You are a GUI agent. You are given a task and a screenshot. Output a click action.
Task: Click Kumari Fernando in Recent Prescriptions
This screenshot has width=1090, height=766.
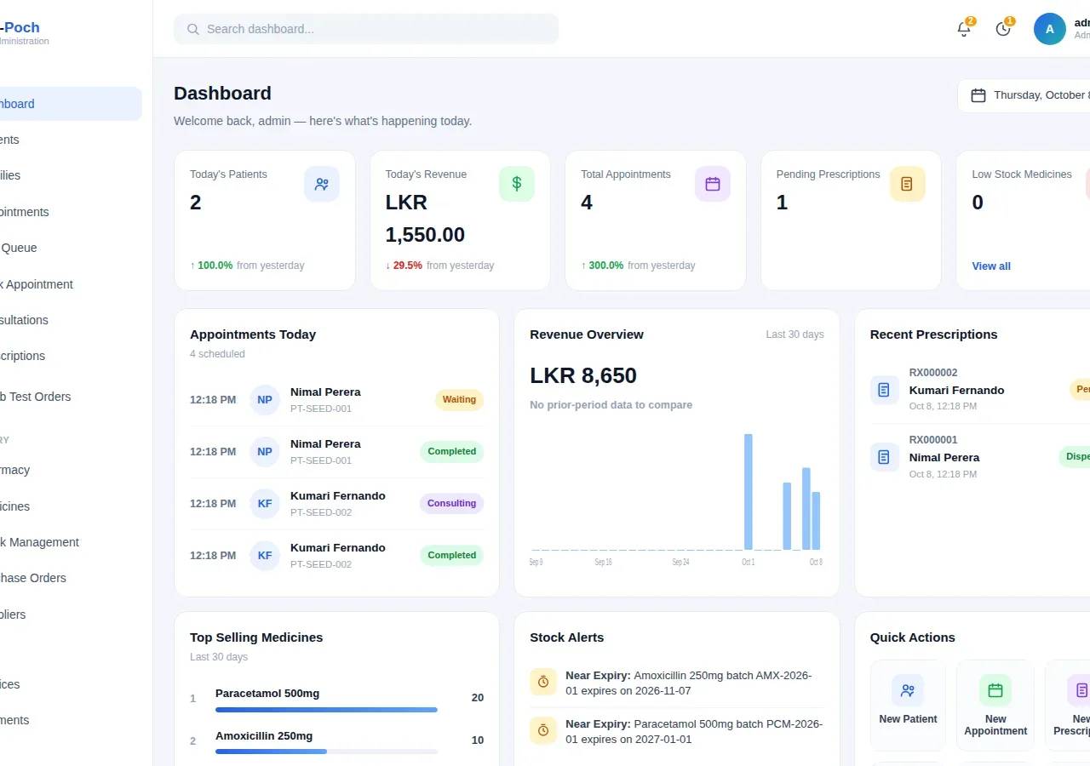coord(956,391)
